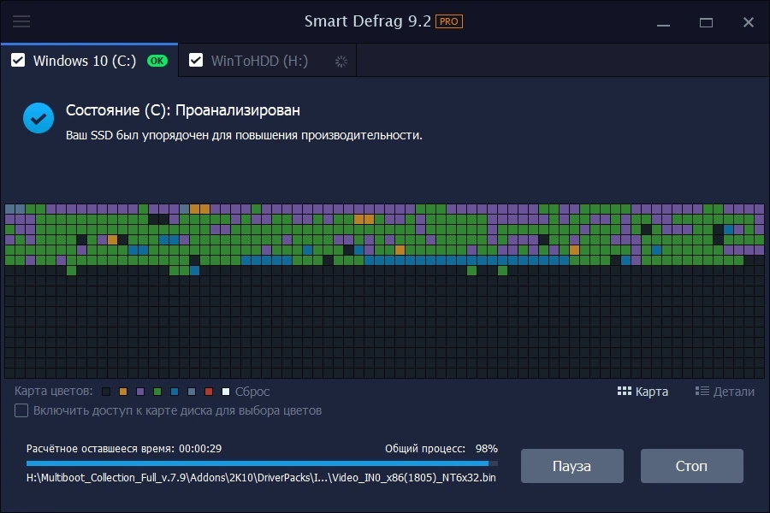Select the red legend color swatch
Viewport: 770px width, 513px height.
point(209,392)
